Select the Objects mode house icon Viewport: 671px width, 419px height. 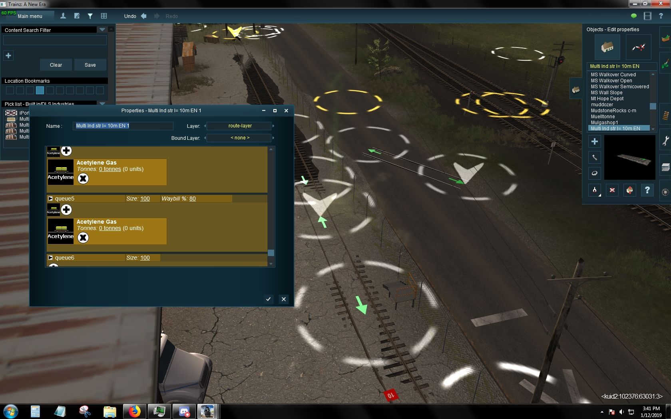point(607,47)
